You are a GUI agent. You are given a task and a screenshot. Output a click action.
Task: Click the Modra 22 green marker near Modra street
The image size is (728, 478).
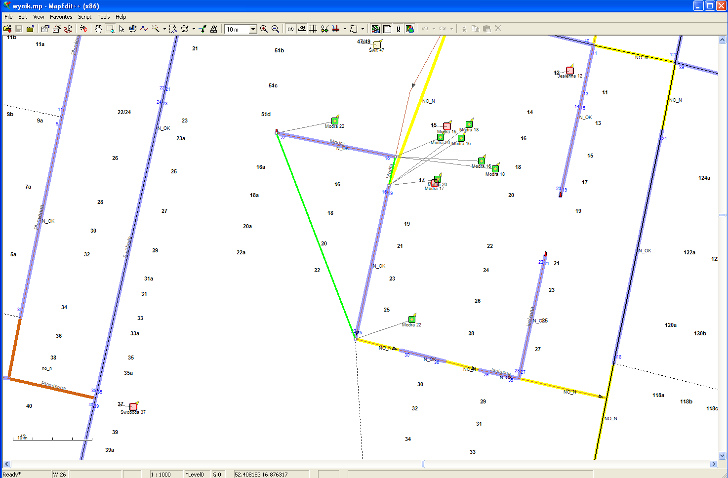[334, 121]
